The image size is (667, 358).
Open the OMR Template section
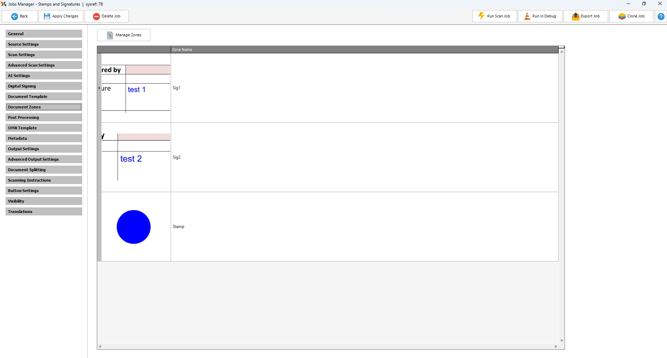coord(44,128)
